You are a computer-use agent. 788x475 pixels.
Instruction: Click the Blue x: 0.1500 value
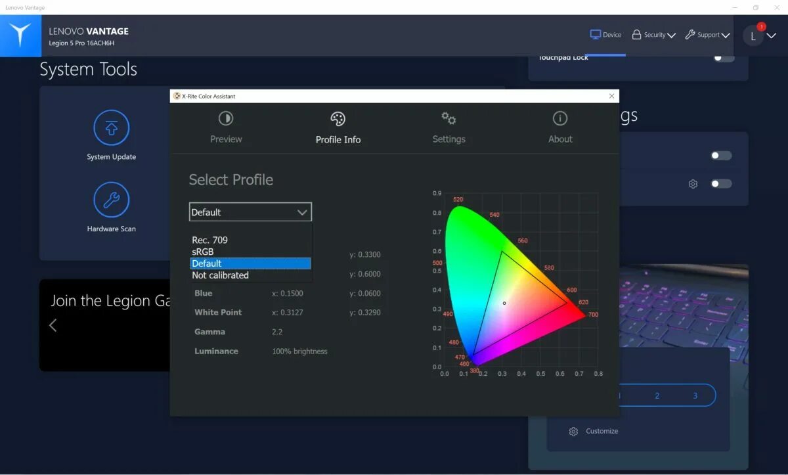pos(288,294)
